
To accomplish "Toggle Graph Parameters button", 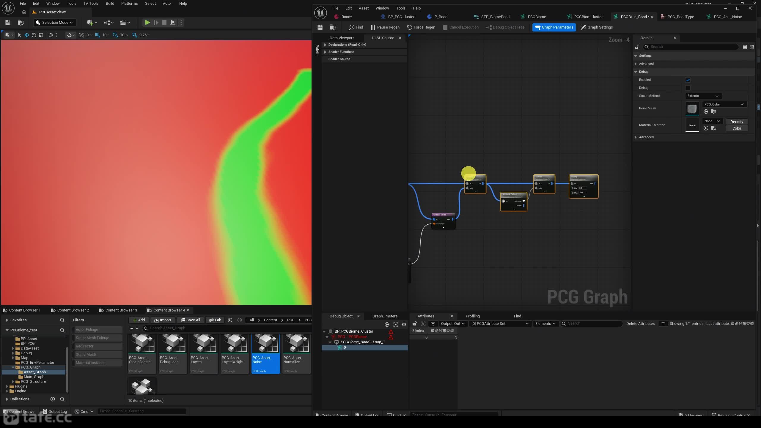I will pos(554,27).
